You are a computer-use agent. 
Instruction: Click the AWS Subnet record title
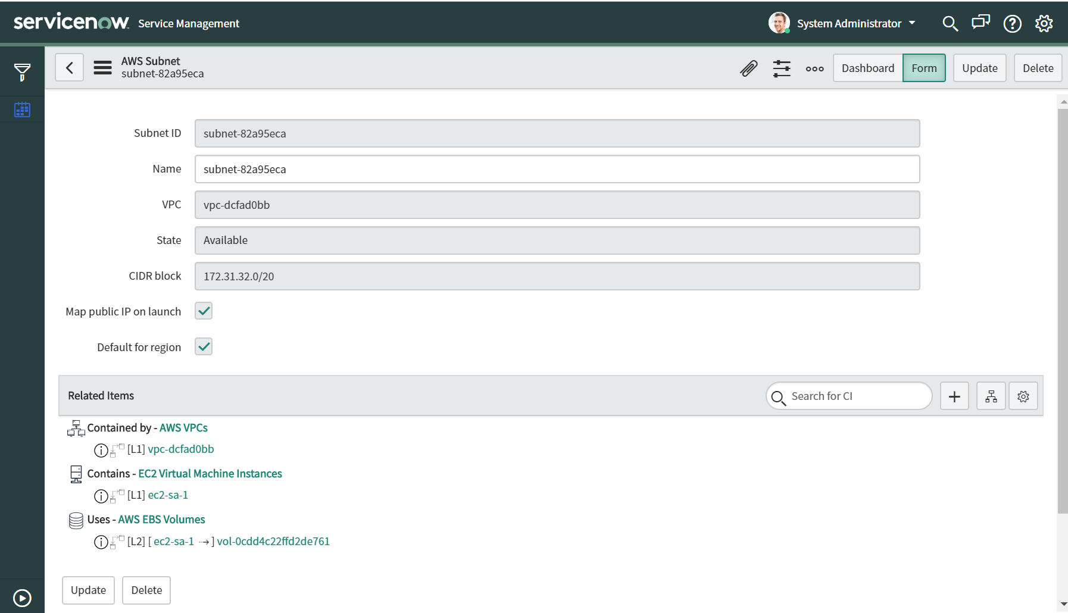coord(151,61)
